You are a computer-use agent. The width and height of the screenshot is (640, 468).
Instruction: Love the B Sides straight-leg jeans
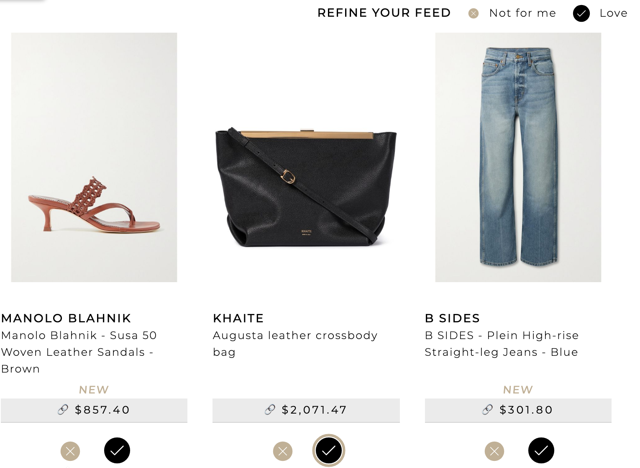coord(541,450)
